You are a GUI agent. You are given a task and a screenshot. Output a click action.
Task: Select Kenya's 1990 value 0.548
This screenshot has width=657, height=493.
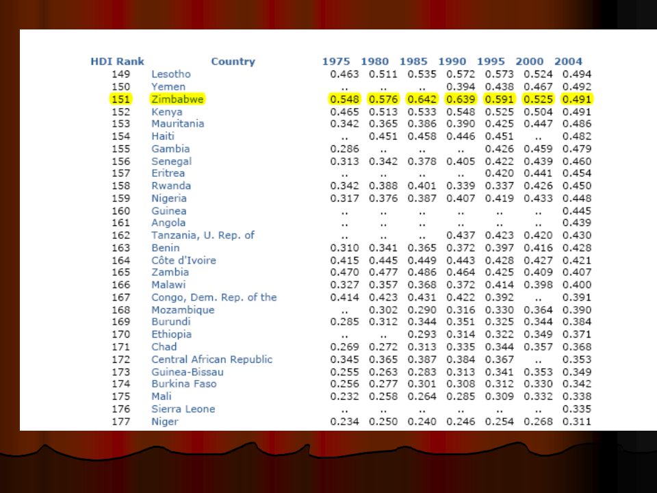461,112
